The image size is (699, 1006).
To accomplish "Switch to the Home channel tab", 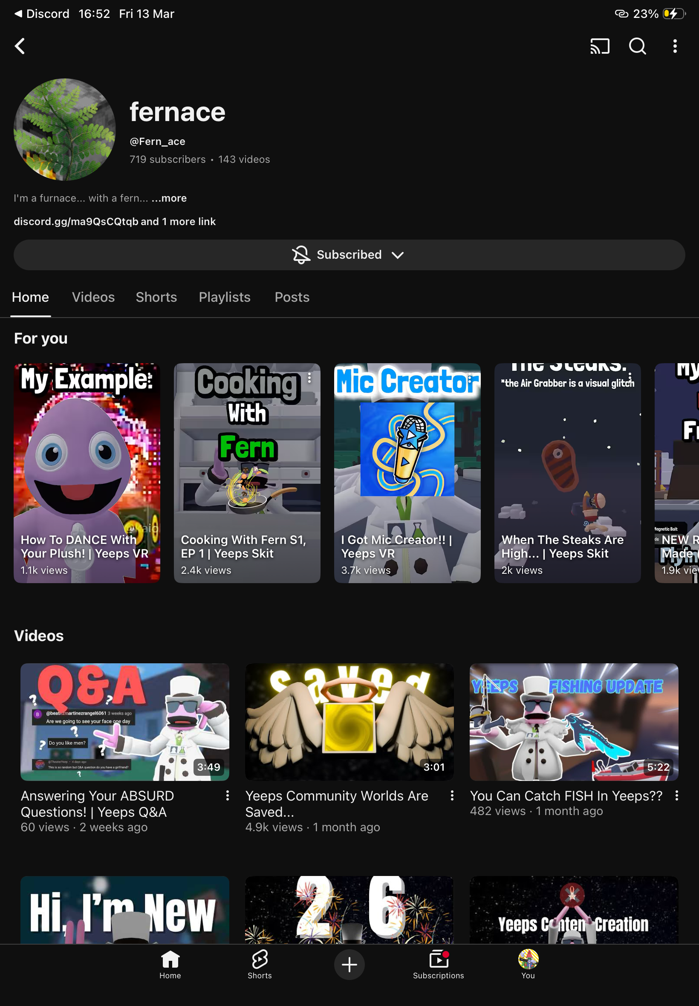I will coord(30,297).
